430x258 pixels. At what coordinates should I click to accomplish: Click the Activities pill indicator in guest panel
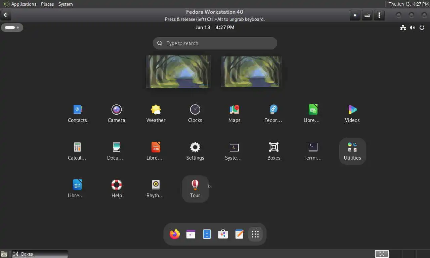[12, 28]
